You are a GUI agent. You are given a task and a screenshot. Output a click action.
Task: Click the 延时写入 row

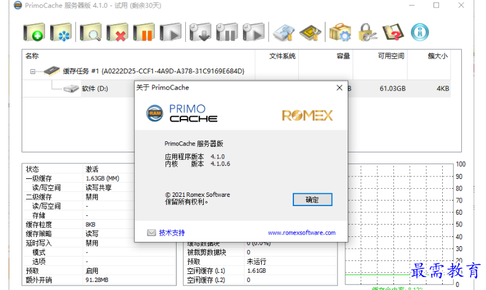click(x=99, y=243)
